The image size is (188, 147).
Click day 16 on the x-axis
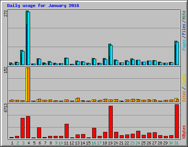pyautogui.click(x=94, y=143)
